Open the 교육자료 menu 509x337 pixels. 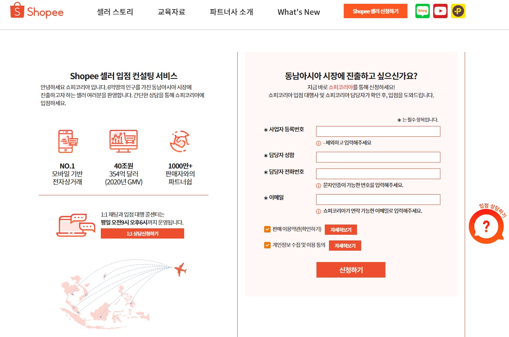[171, 12]
